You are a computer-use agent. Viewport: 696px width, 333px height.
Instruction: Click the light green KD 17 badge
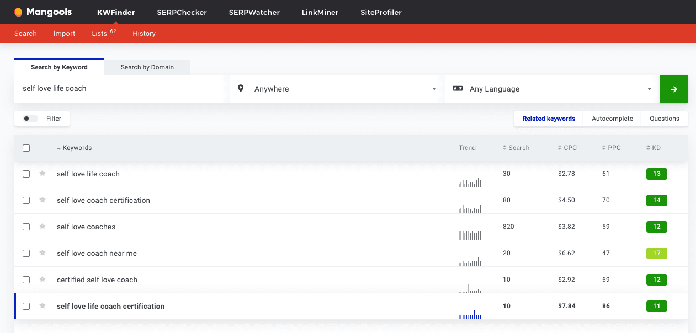(657, 253)
